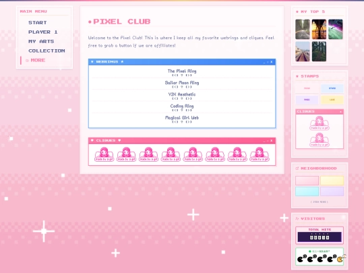This screenshot has width=364, height=273.
Task: Open the Sailor Moon Ring link
Action: click(182, 83)
